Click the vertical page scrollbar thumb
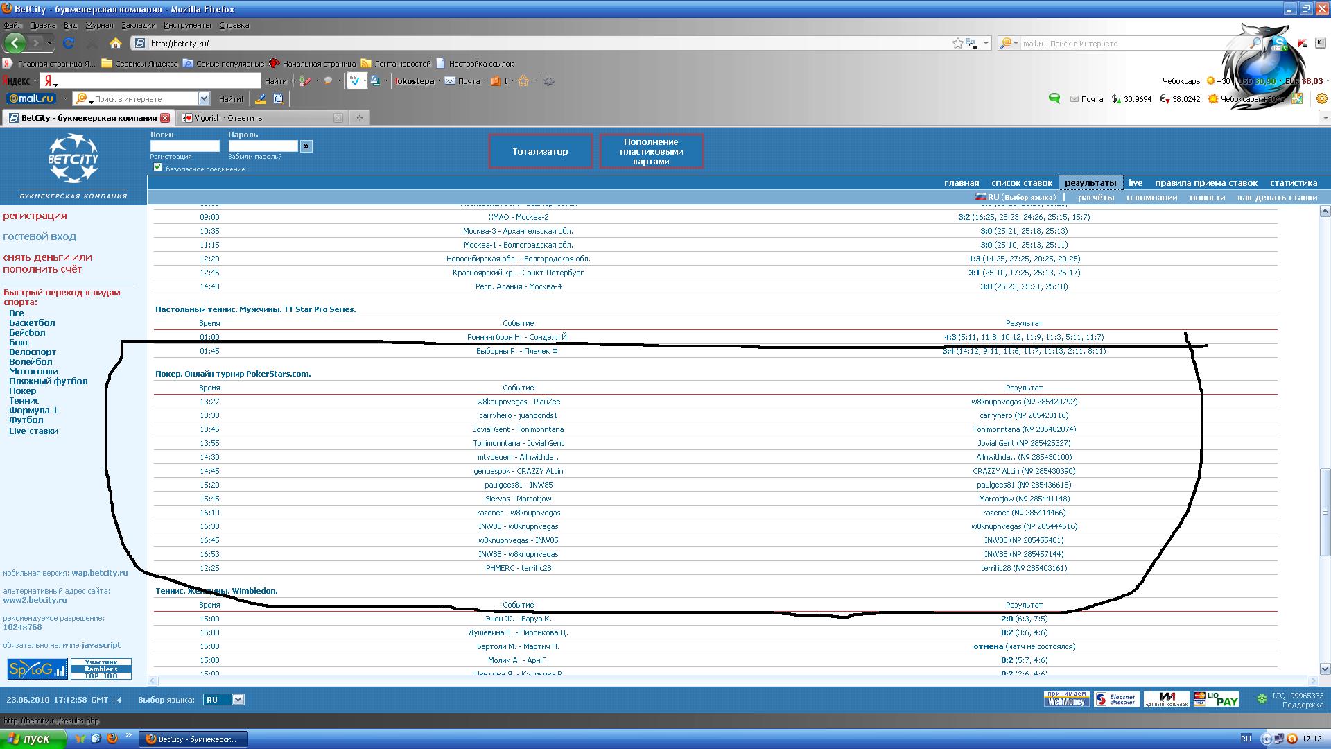Screen dimensions: 1331x749 1325,512
